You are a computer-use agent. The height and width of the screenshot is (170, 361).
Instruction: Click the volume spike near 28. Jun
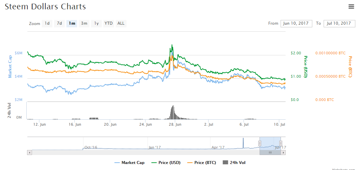click(173, 112)
